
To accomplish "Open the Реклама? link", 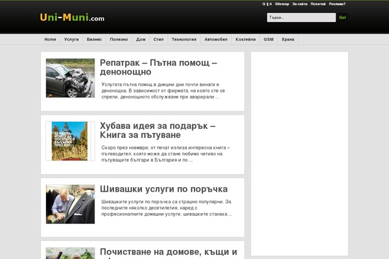I will [337, 4].
